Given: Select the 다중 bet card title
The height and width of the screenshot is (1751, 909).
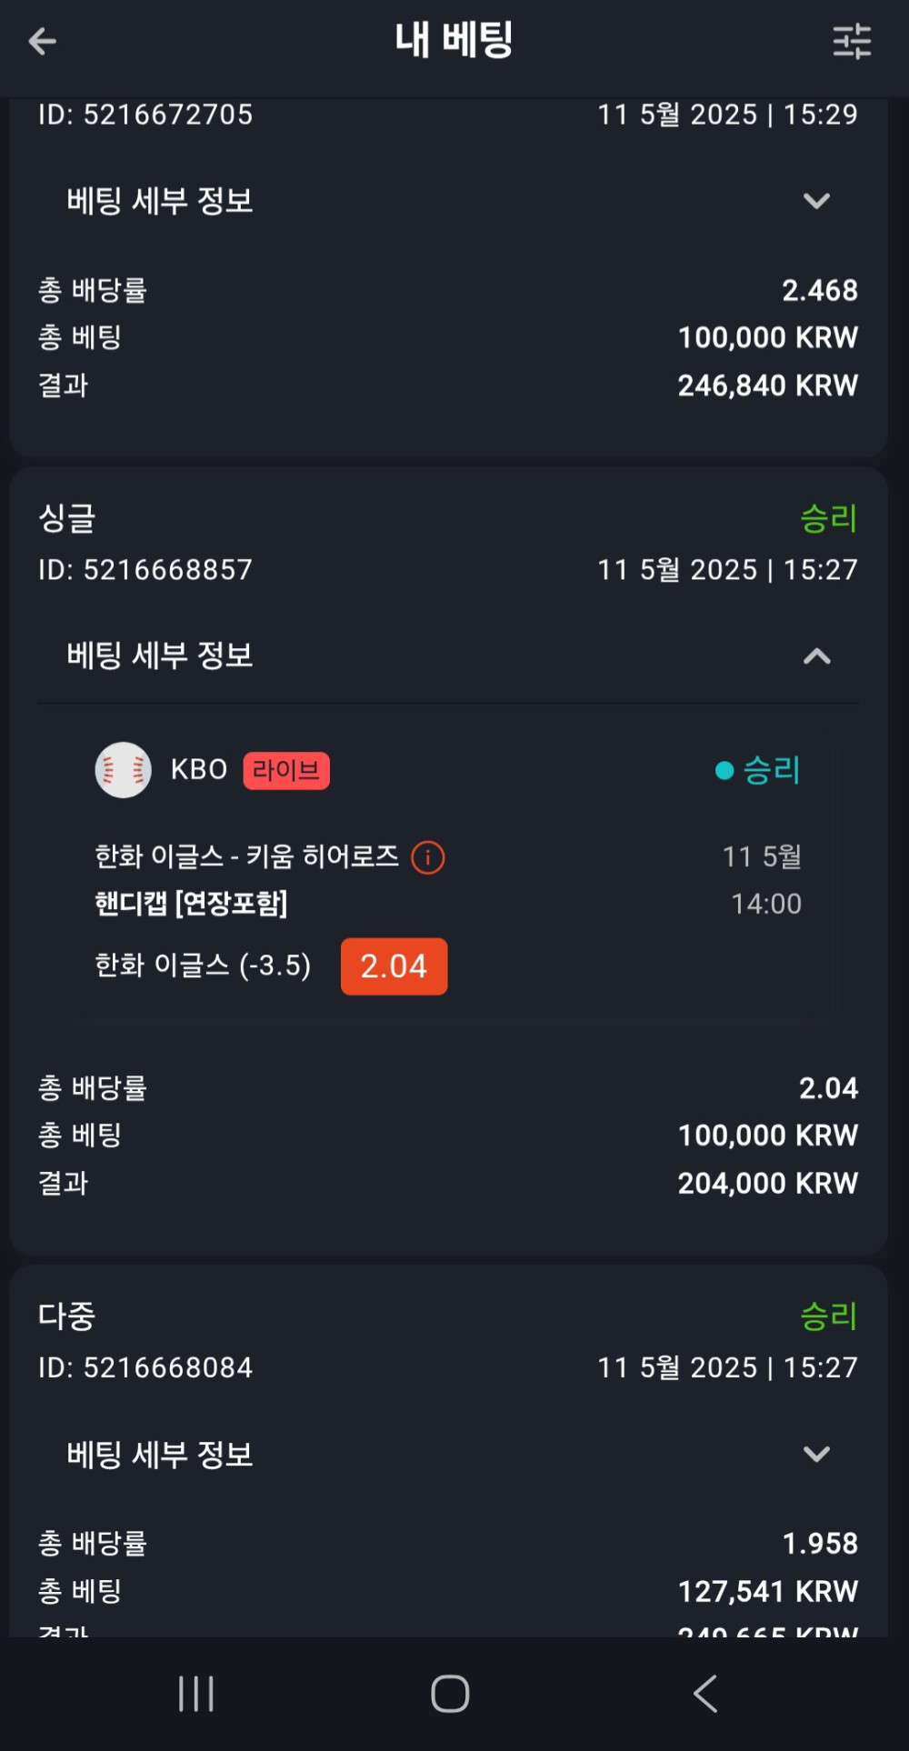Looking at the screenshot, I should (x=67, y=1316).
